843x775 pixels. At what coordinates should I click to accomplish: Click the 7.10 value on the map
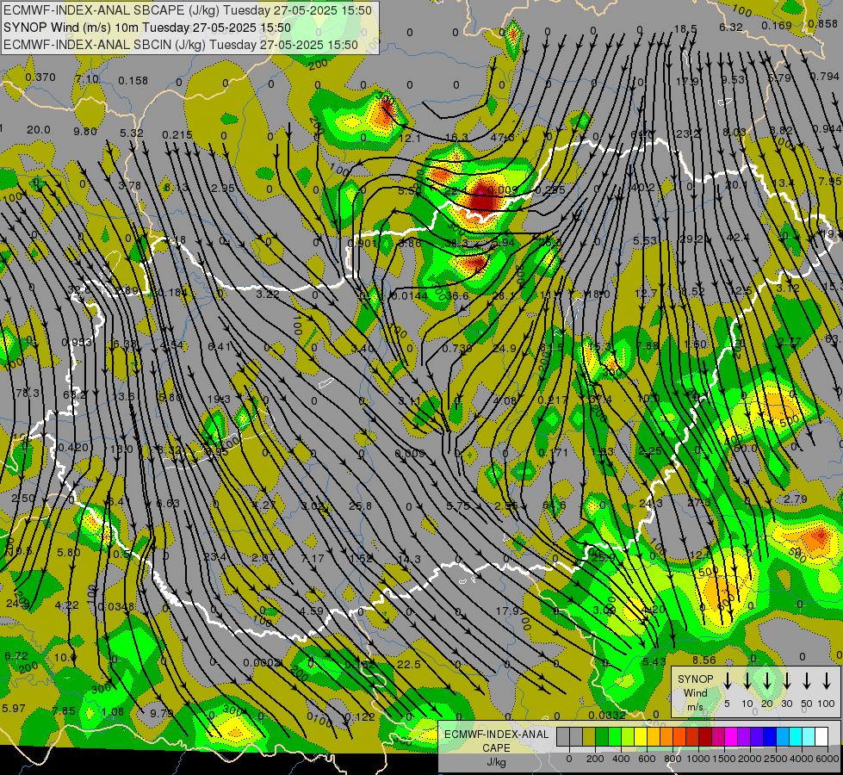(87, 79)
